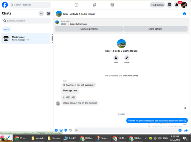Open more actions plus icon in composer
This screenshot has width=191, height=142.
click(x=56, y=130)
